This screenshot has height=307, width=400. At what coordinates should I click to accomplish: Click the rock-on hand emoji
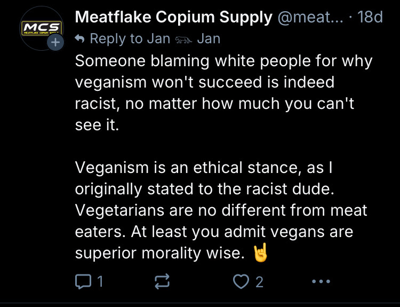click(260, 253)
